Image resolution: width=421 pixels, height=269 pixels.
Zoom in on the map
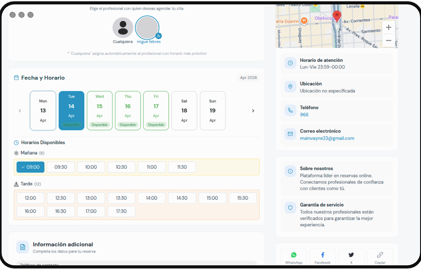click(388, 28)
